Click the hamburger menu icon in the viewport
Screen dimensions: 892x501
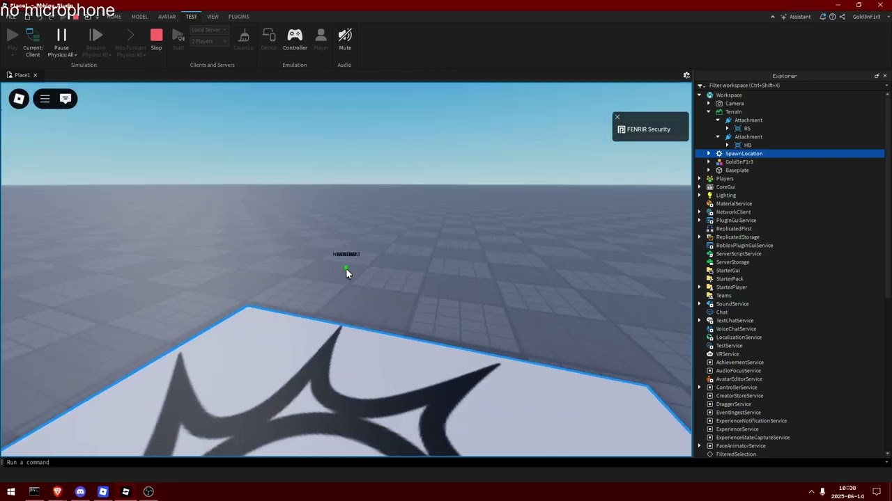(x=44, y=98)
